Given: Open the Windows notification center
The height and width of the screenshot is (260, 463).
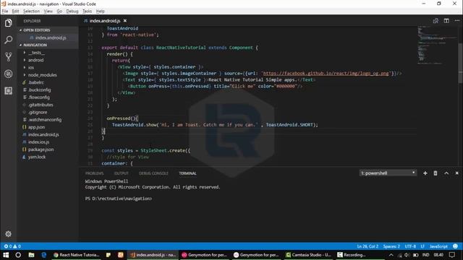Looking at the screenshot, I should [451, 255].
